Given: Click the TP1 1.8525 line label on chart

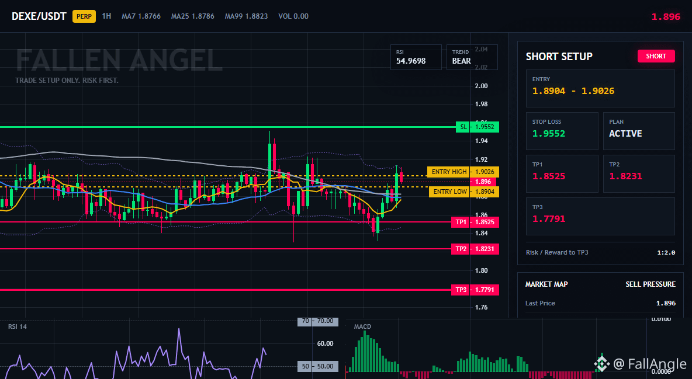Looking at the screenshot, I should [475, 222].
